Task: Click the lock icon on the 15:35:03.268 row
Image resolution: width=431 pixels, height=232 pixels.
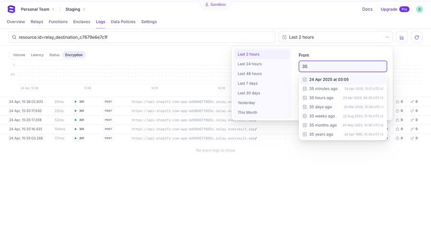Action: click(397, 138)
